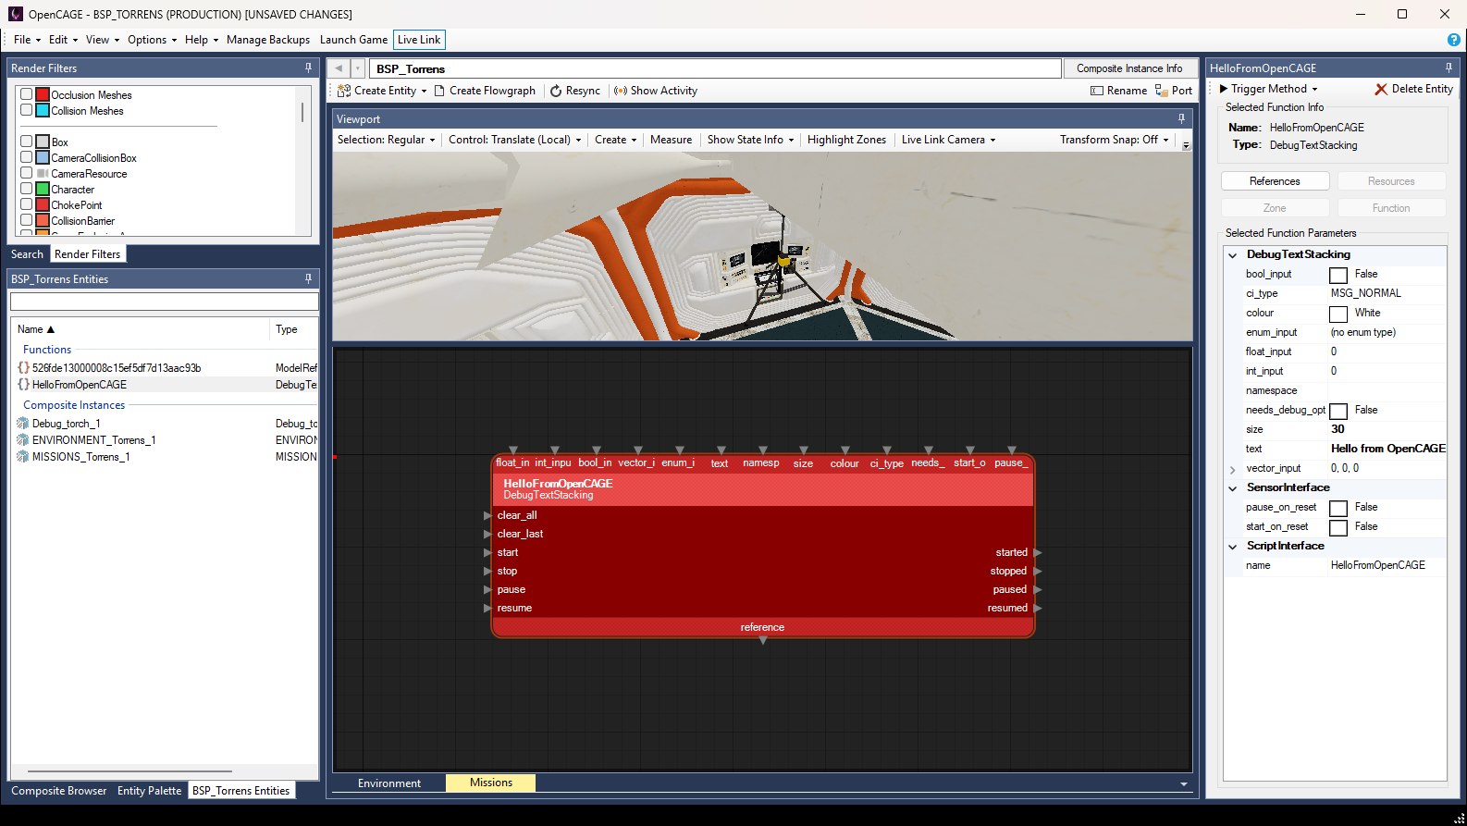Switch to the Environment flowgraph tab
The width and height of the screenshot is (1467, 826).
[x=389, y=783]
